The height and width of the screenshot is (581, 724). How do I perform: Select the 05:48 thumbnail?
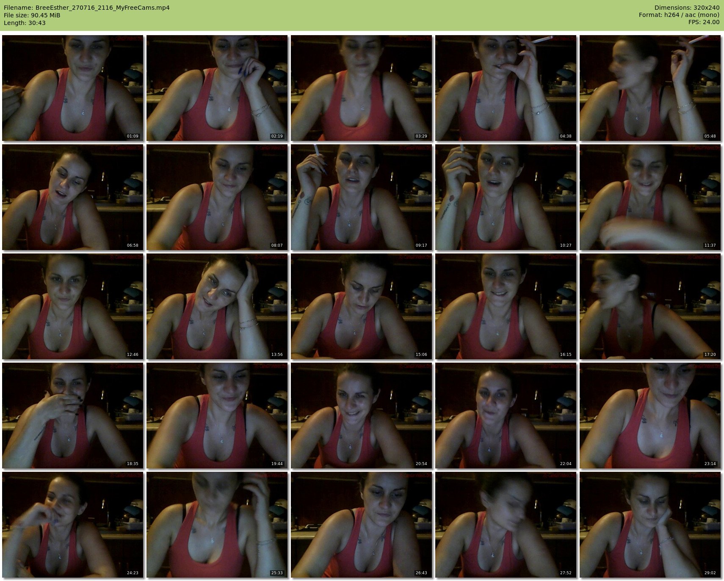650,88
